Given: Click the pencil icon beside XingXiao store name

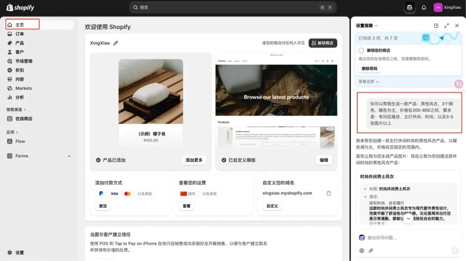Looking at the screenshot, I should coord(116,43).
